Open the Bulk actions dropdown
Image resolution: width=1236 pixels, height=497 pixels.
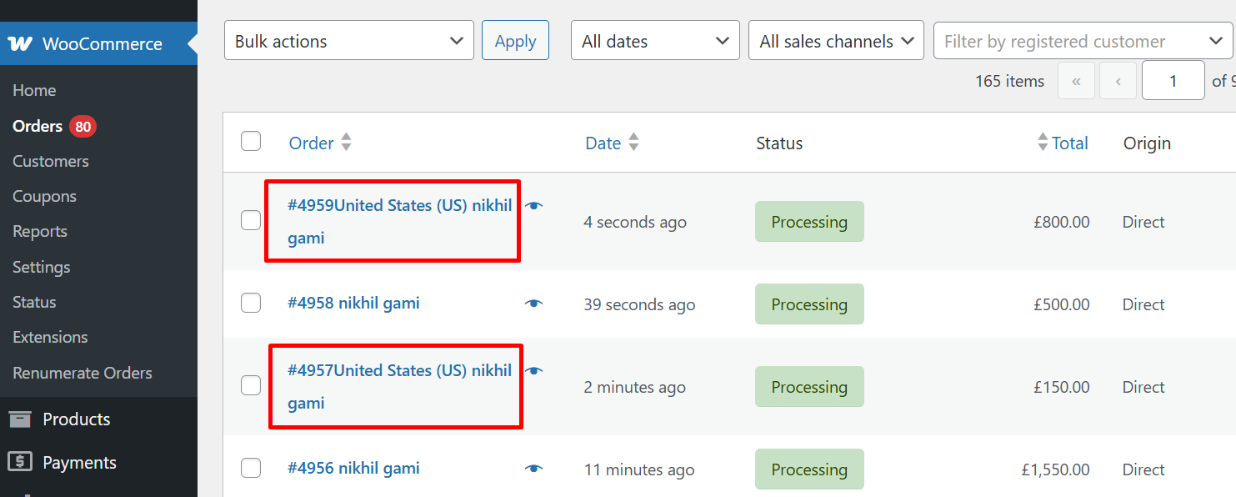tap(348, 41)
